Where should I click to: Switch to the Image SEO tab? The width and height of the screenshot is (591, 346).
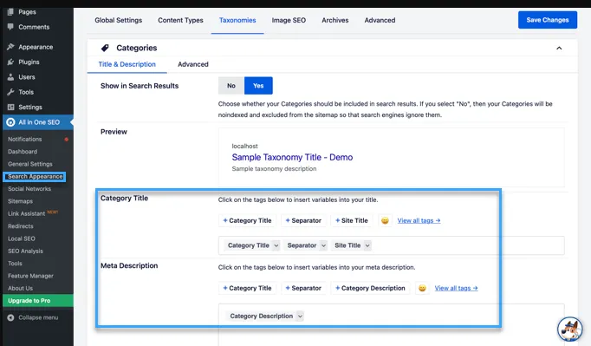[x=289, y=20]
